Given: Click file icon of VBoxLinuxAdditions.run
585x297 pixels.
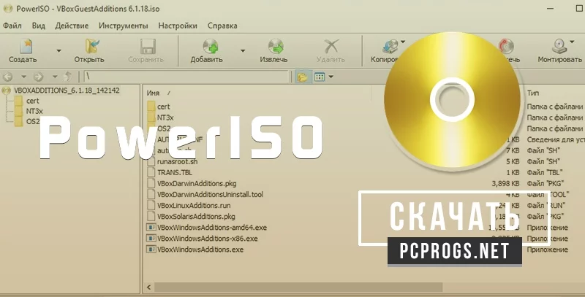Looking at the screenshot, I should point(151,206).
